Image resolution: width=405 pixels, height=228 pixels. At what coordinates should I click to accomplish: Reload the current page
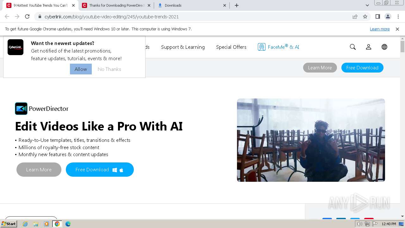[x=27, y=16]
